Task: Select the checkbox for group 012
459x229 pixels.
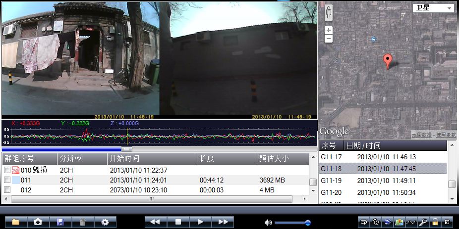Action: 7,190
